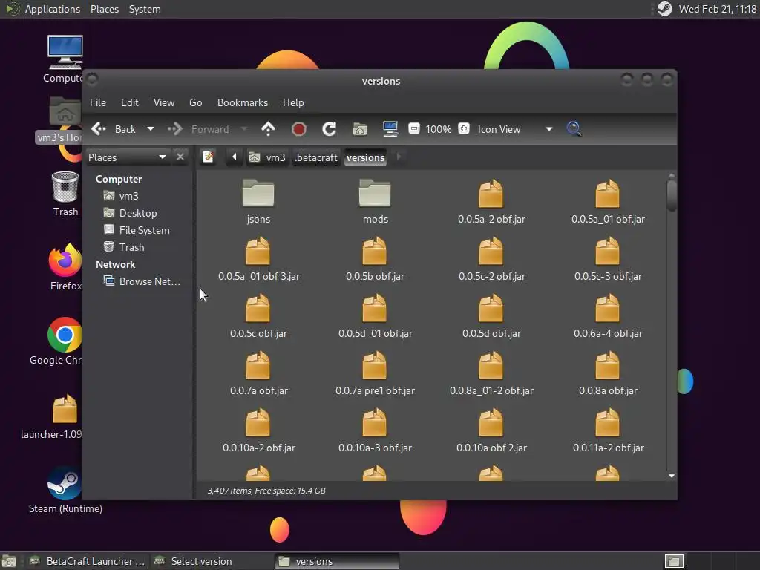Click the Back navigation button

click(114, 129)
